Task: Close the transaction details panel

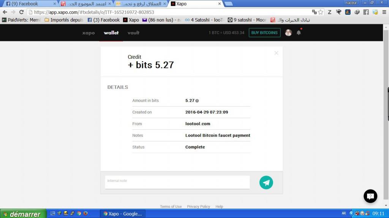Action: (x=277, y=53)
